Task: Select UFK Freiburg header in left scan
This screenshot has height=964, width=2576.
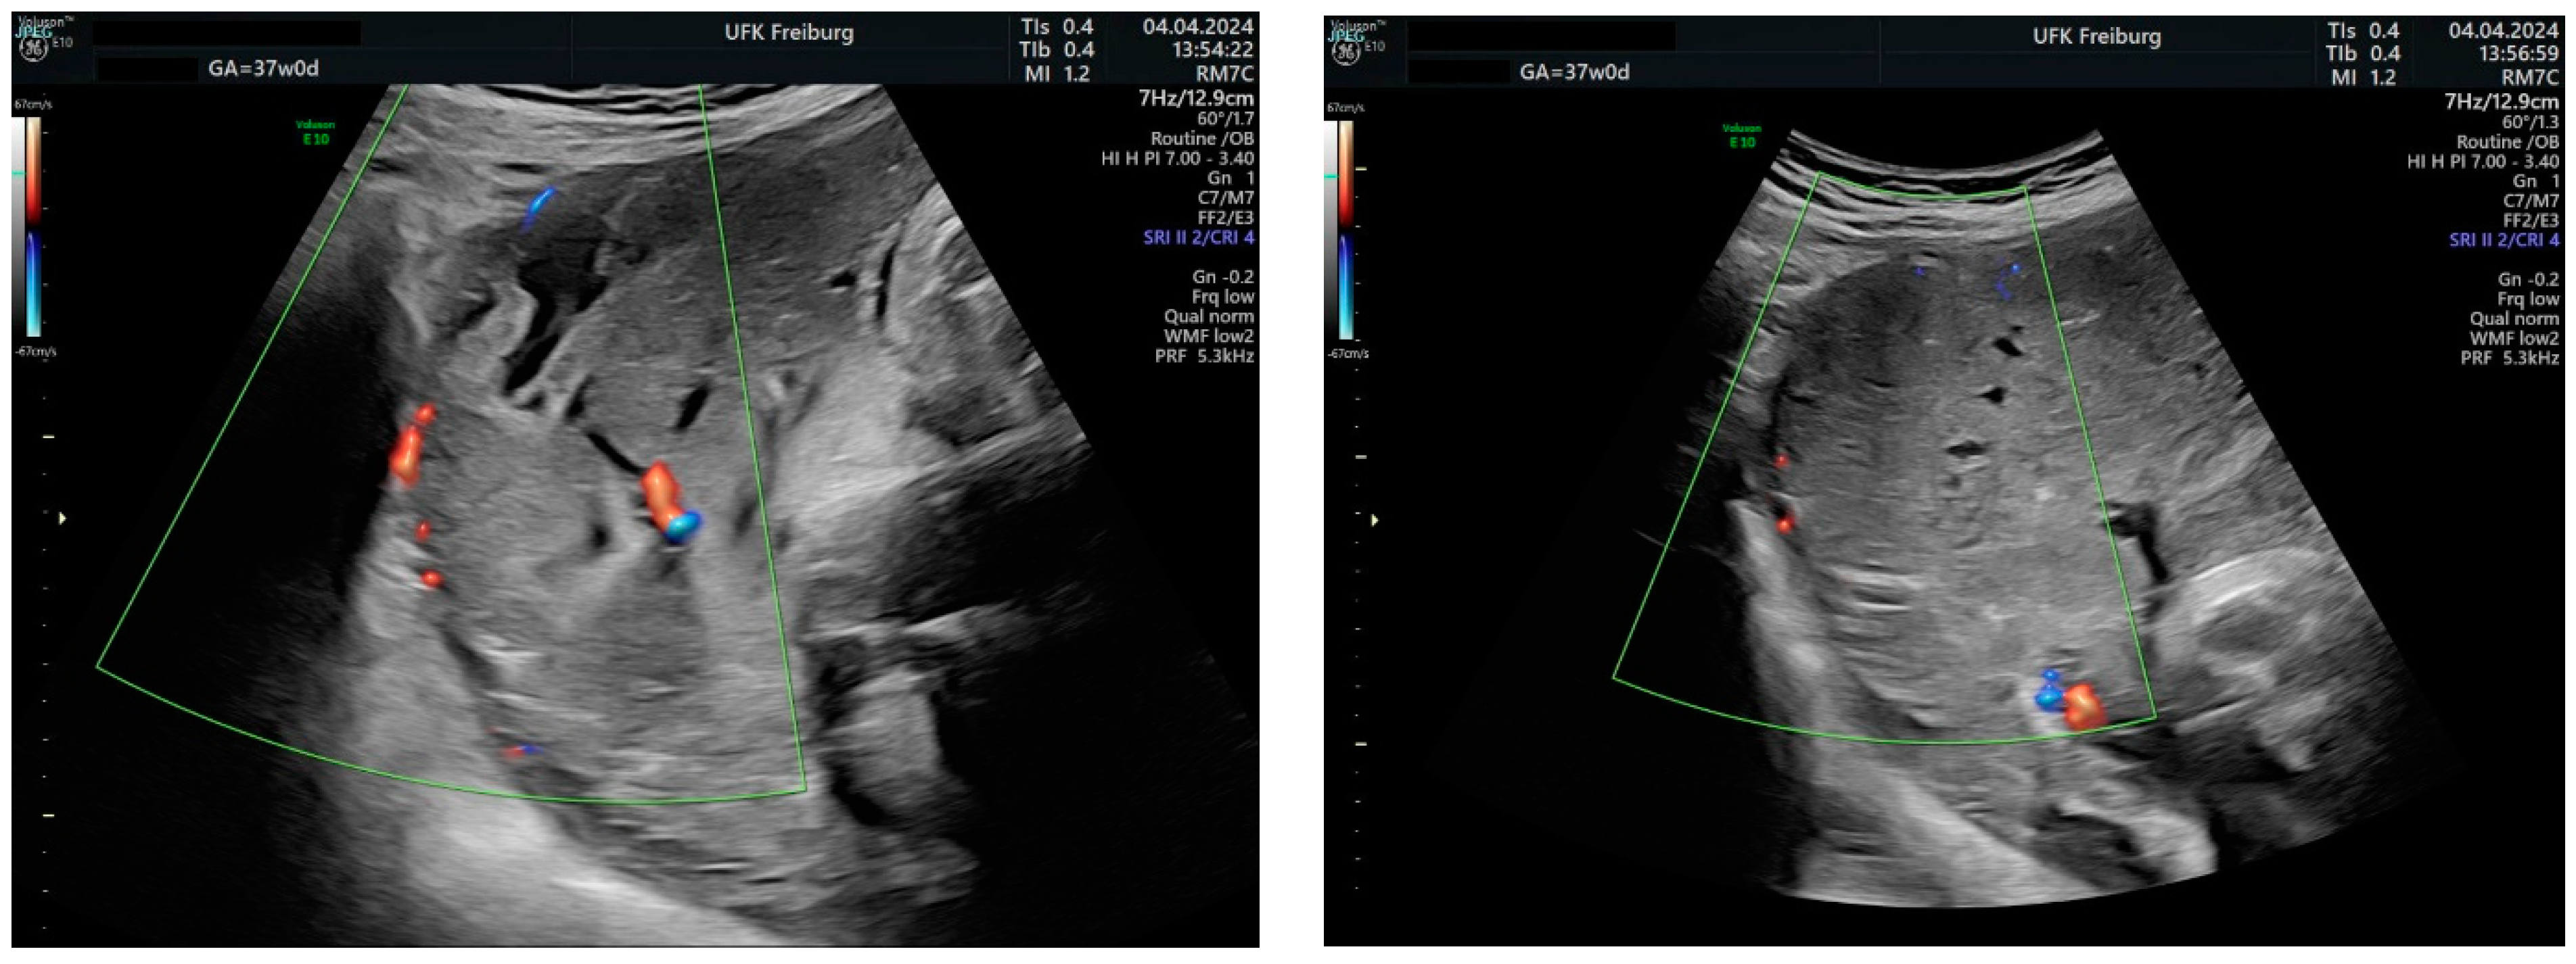Action: coord(788,33)
